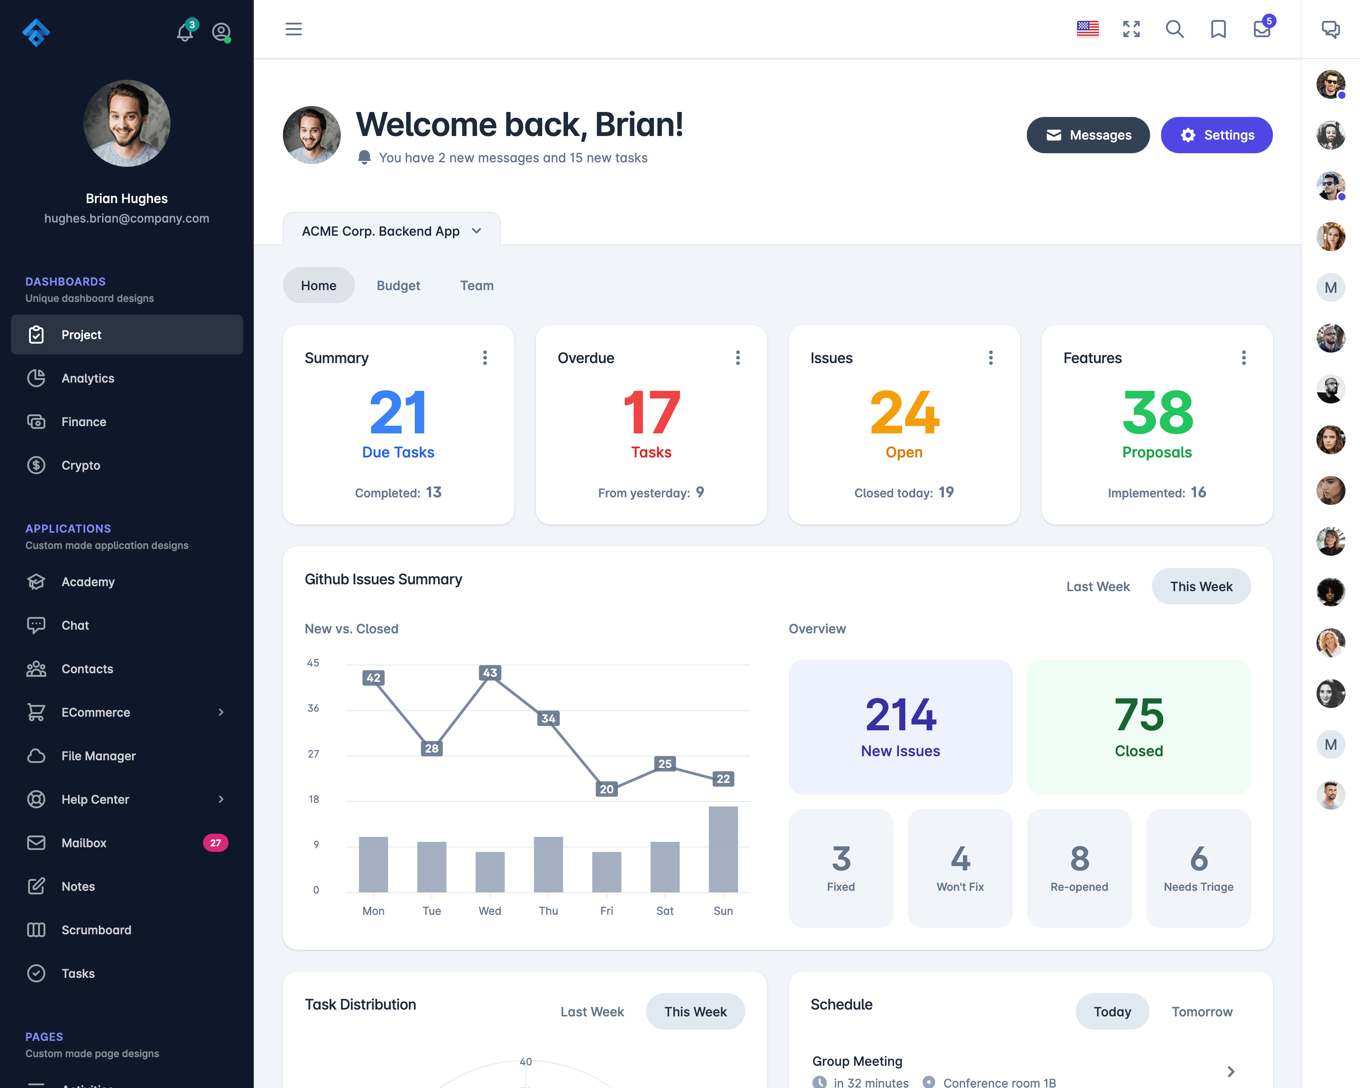
Task: Toggle to Last Week Github Issues view
Action: 1098,585
